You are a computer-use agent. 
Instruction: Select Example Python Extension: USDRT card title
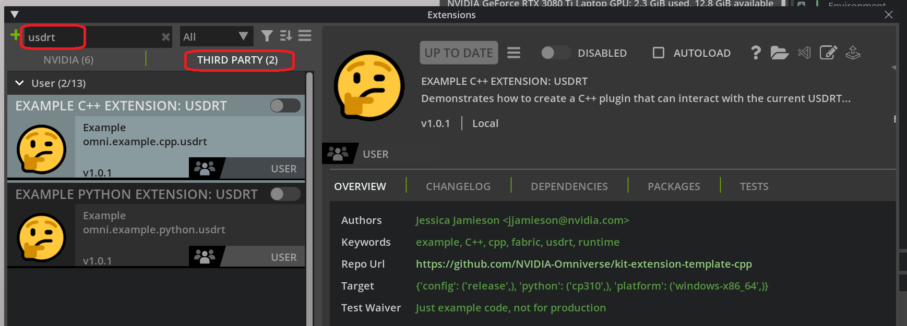click(137, 194)
